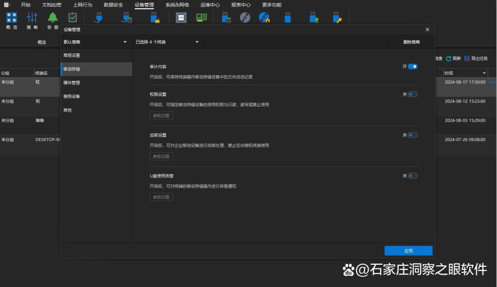Turn off the 审计内容 toggle

pyautogui.click(x=413, y=67)
